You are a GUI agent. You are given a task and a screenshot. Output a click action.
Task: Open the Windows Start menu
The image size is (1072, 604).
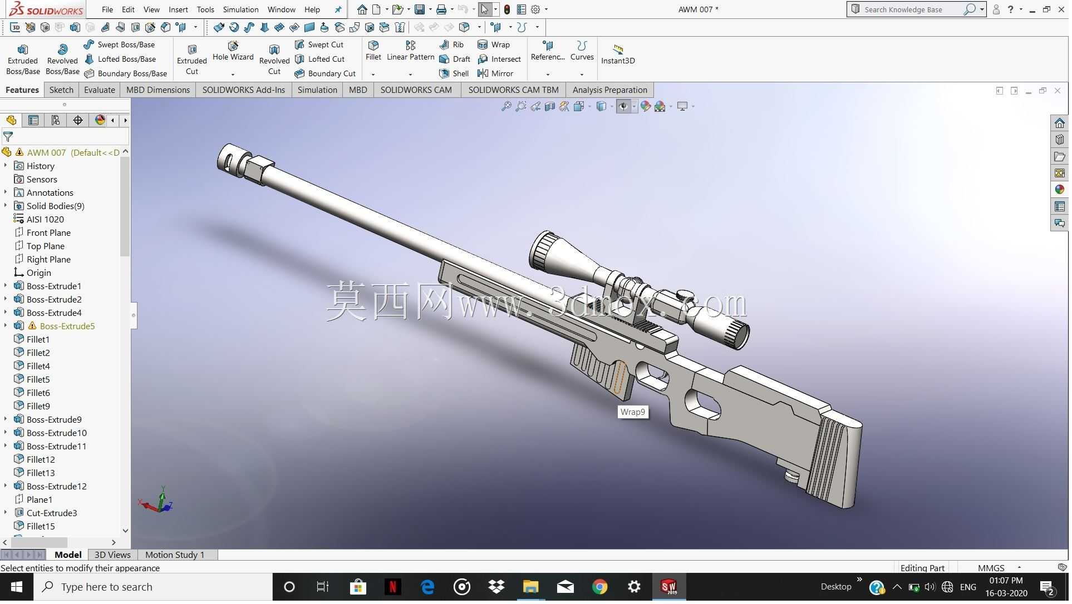(x=17, y=587)
